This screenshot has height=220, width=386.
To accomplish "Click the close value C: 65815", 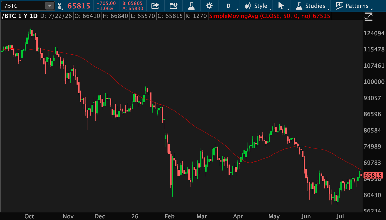I will tap(170, 16).
